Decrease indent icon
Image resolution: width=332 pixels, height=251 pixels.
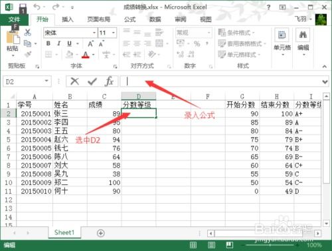(126, 54)
